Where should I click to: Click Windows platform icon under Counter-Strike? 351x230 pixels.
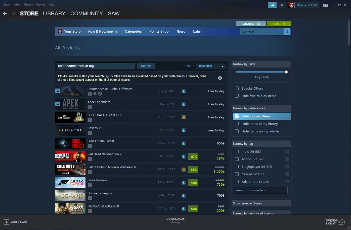pyautogui.click(x=90, y=94)
